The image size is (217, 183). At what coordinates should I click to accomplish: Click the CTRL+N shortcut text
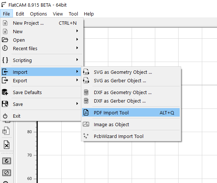click(x=68, y=23)
